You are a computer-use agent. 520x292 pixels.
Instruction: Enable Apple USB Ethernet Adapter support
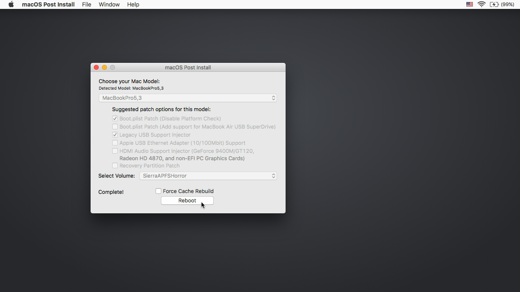point(115,143)
